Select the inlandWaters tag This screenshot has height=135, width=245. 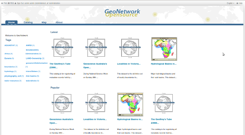[33, 71]
